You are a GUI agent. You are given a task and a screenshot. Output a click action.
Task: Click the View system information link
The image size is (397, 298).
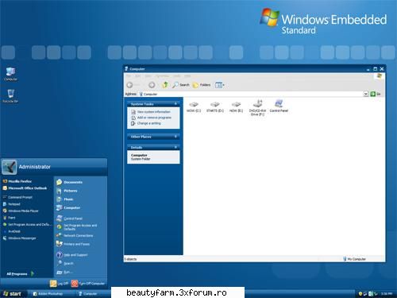point(151,112)
